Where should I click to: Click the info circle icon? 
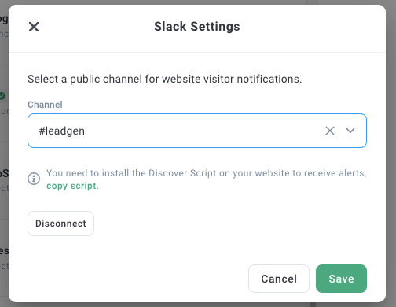coord(34,179)
